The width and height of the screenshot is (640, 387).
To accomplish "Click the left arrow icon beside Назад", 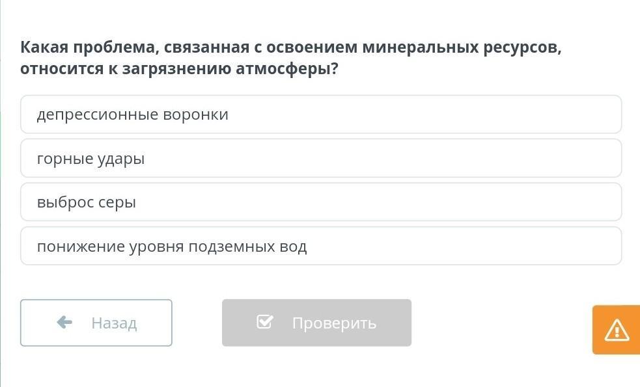I will (64, 322).
